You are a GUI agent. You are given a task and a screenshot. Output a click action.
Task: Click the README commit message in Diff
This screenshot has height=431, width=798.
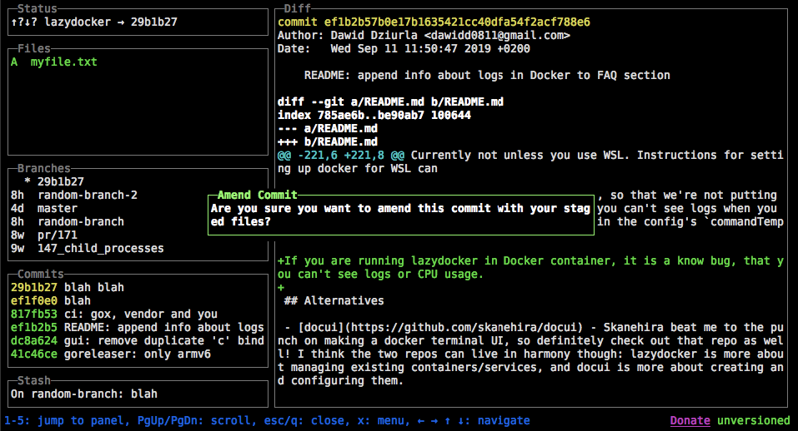pyautogui.click(x=487, y=75)
